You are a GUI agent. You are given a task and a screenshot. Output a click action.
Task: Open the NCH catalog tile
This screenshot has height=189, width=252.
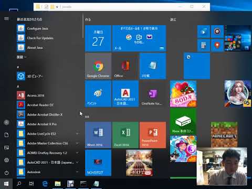[x=98, y=163]
